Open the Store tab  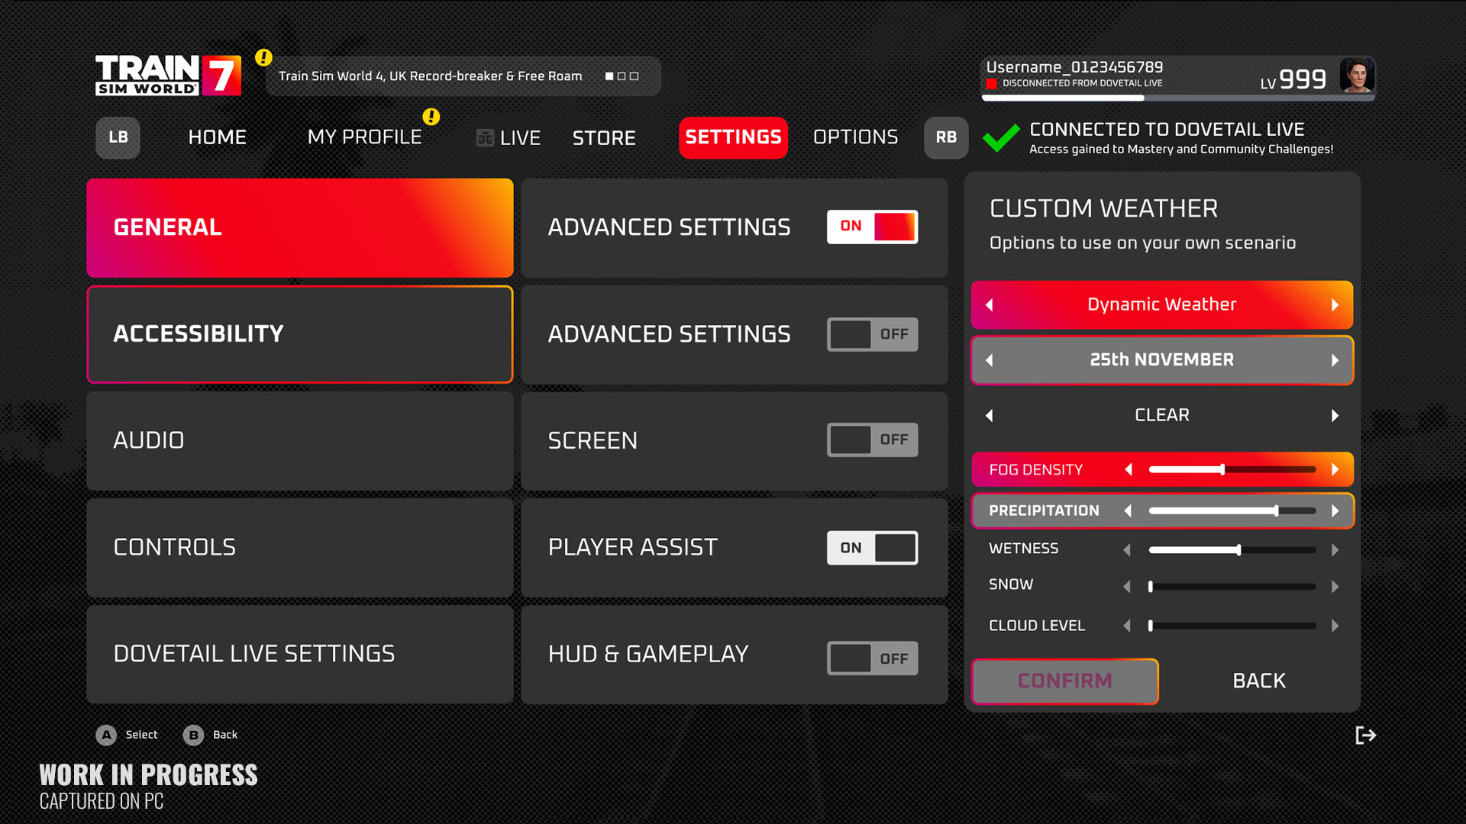[604, 138]
